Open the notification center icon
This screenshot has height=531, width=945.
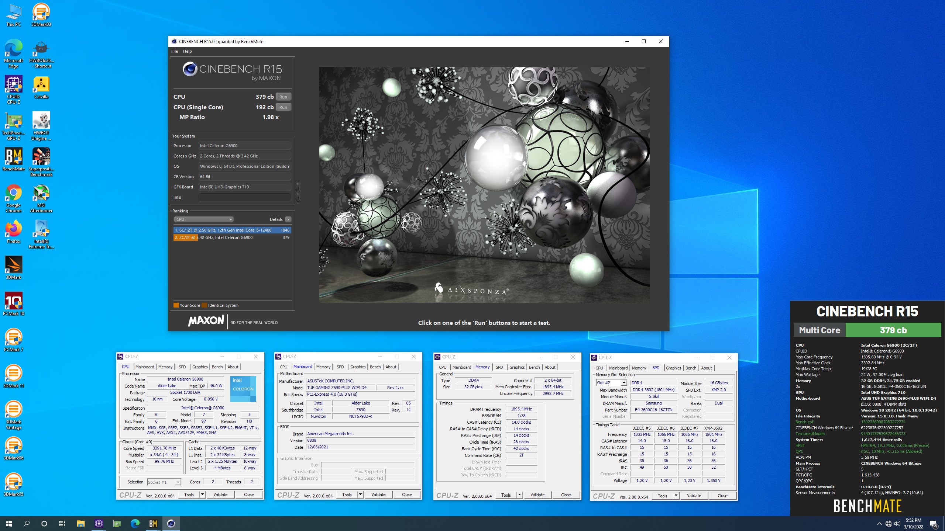(x=934, y=523)
